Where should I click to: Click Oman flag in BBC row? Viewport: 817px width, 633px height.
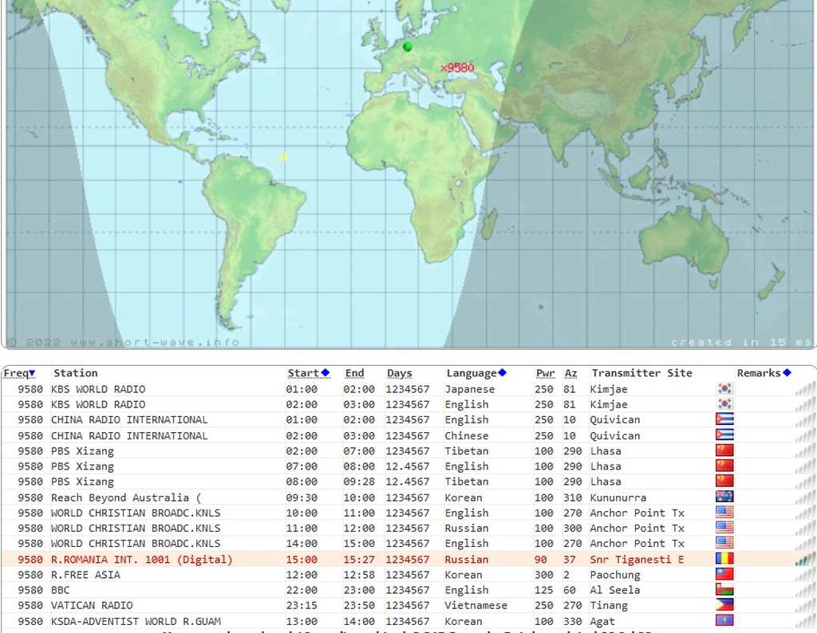(724, 589)
